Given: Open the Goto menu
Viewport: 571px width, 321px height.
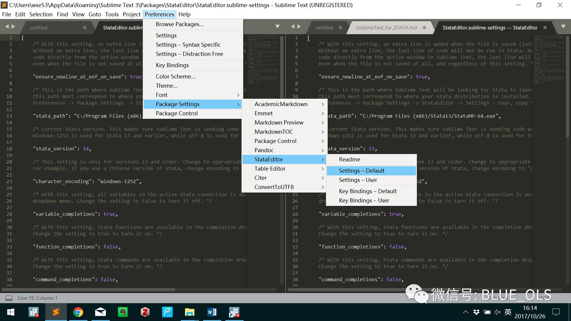Looking at the screenshot, I should (95, 14).
